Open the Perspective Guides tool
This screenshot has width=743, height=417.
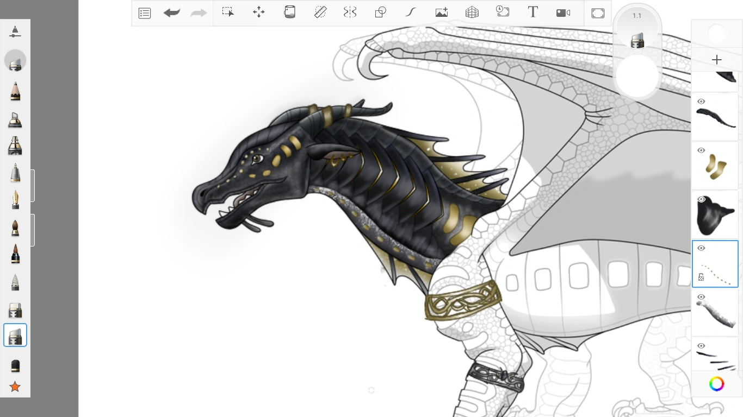pos(472,12)
